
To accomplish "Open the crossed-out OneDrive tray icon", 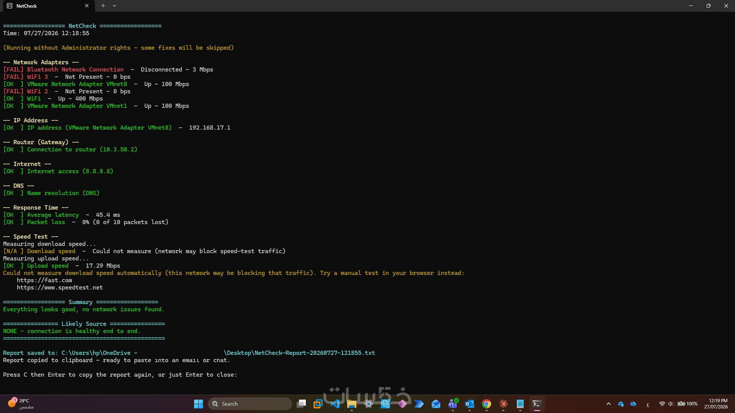I will (633, 404).
